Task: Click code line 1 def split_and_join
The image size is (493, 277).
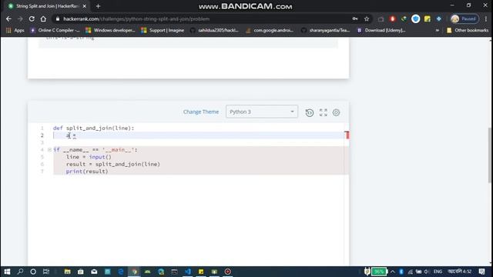Action: (x=94, y=128)
